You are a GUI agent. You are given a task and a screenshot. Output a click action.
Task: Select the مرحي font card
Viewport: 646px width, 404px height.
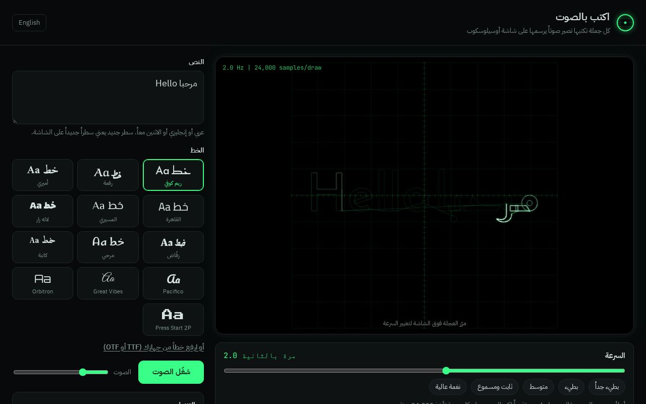(108, 247)
